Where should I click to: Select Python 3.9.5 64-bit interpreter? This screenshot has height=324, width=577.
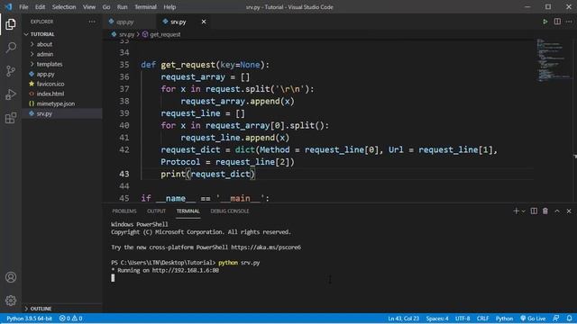tap(29, 319)
